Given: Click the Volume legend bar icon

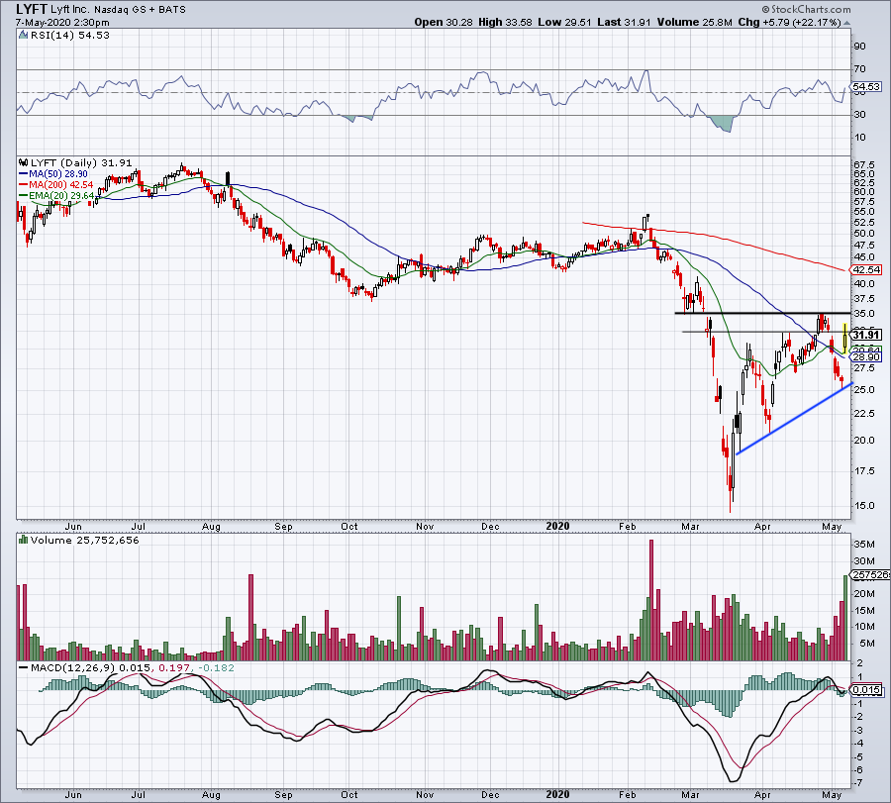Looking at the screenshot, I should click(x=23, y=540).
